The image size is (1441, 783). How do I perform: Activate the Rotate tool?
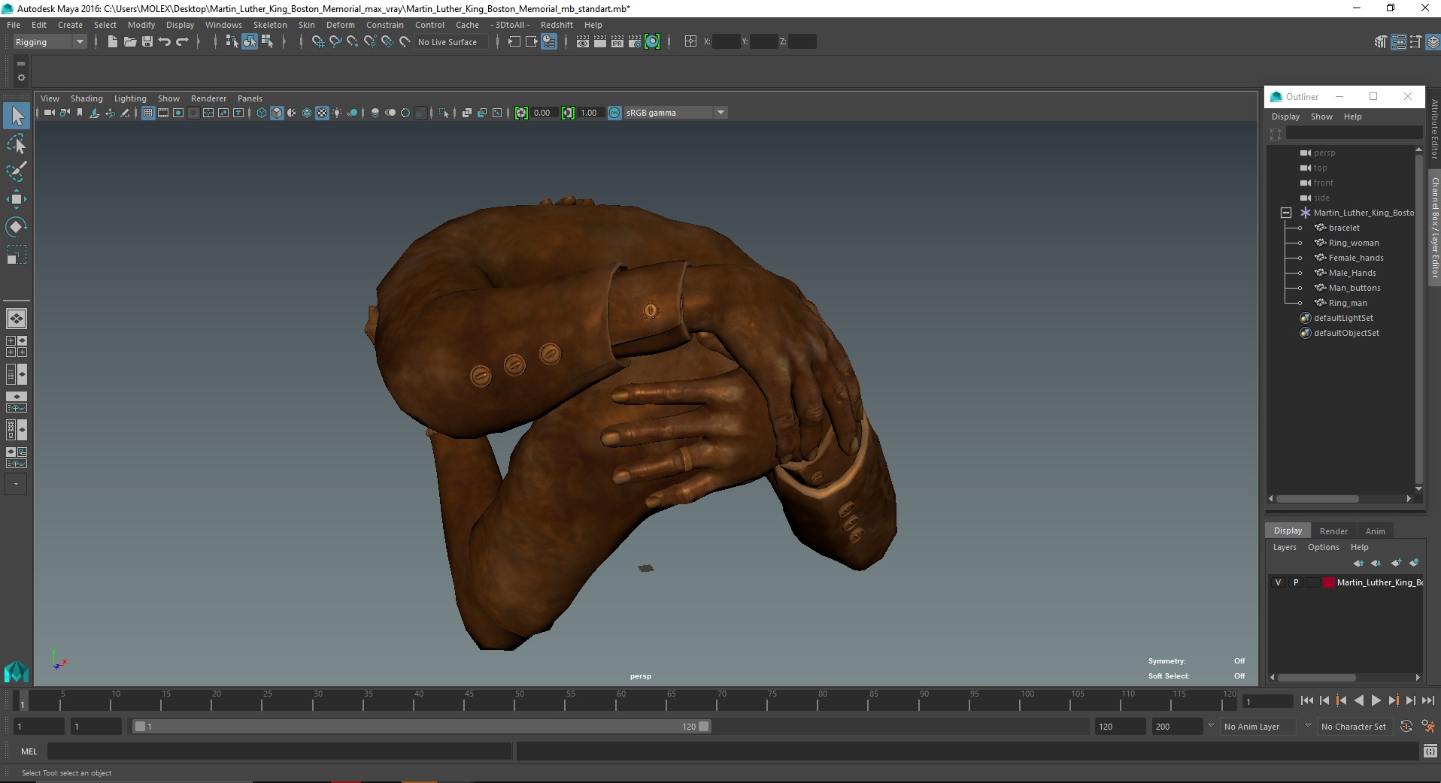(17, 227)
